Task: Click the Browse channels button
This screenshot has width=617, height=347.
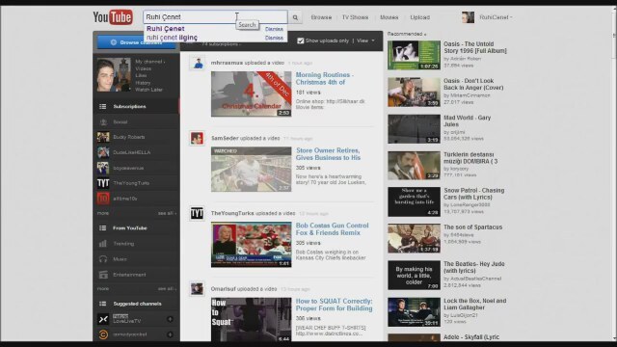Action: click(136, 42)
